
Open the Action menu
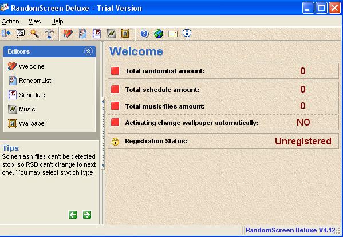click(10, 21)
